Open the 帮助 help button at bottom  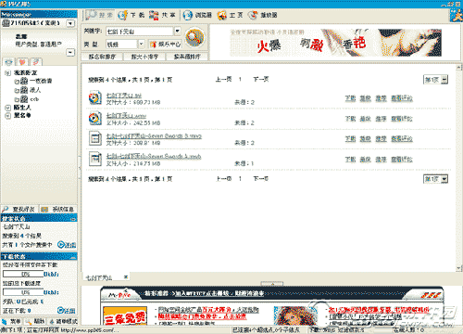coord(35,321)
